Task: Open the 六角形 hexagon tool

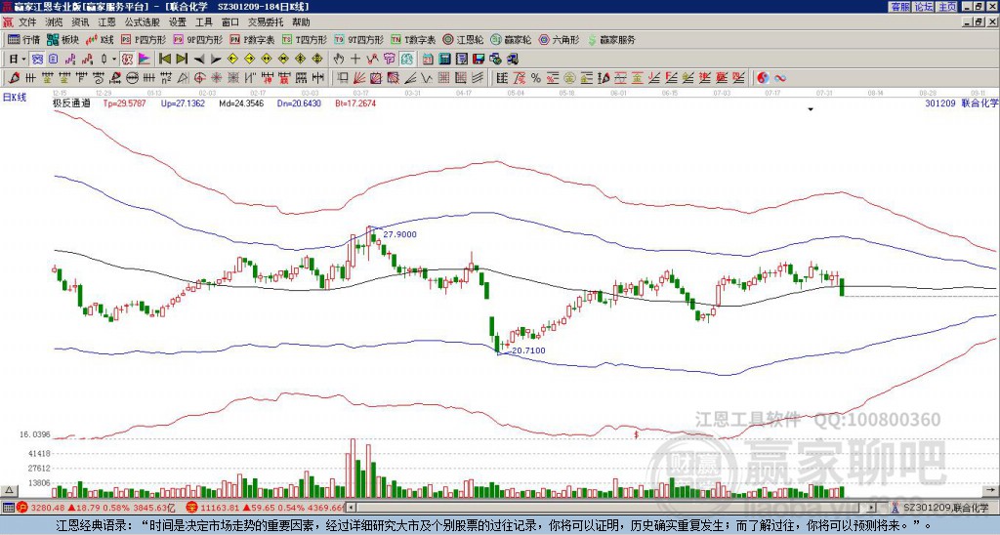Action: coord(560,39)
